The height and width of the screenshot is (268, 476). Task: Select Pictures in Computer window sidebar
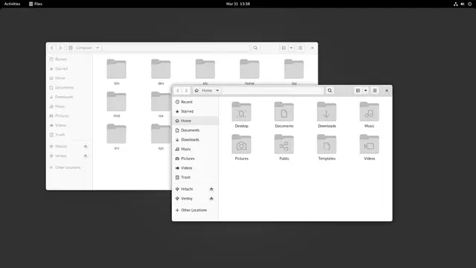click(69, 116)
